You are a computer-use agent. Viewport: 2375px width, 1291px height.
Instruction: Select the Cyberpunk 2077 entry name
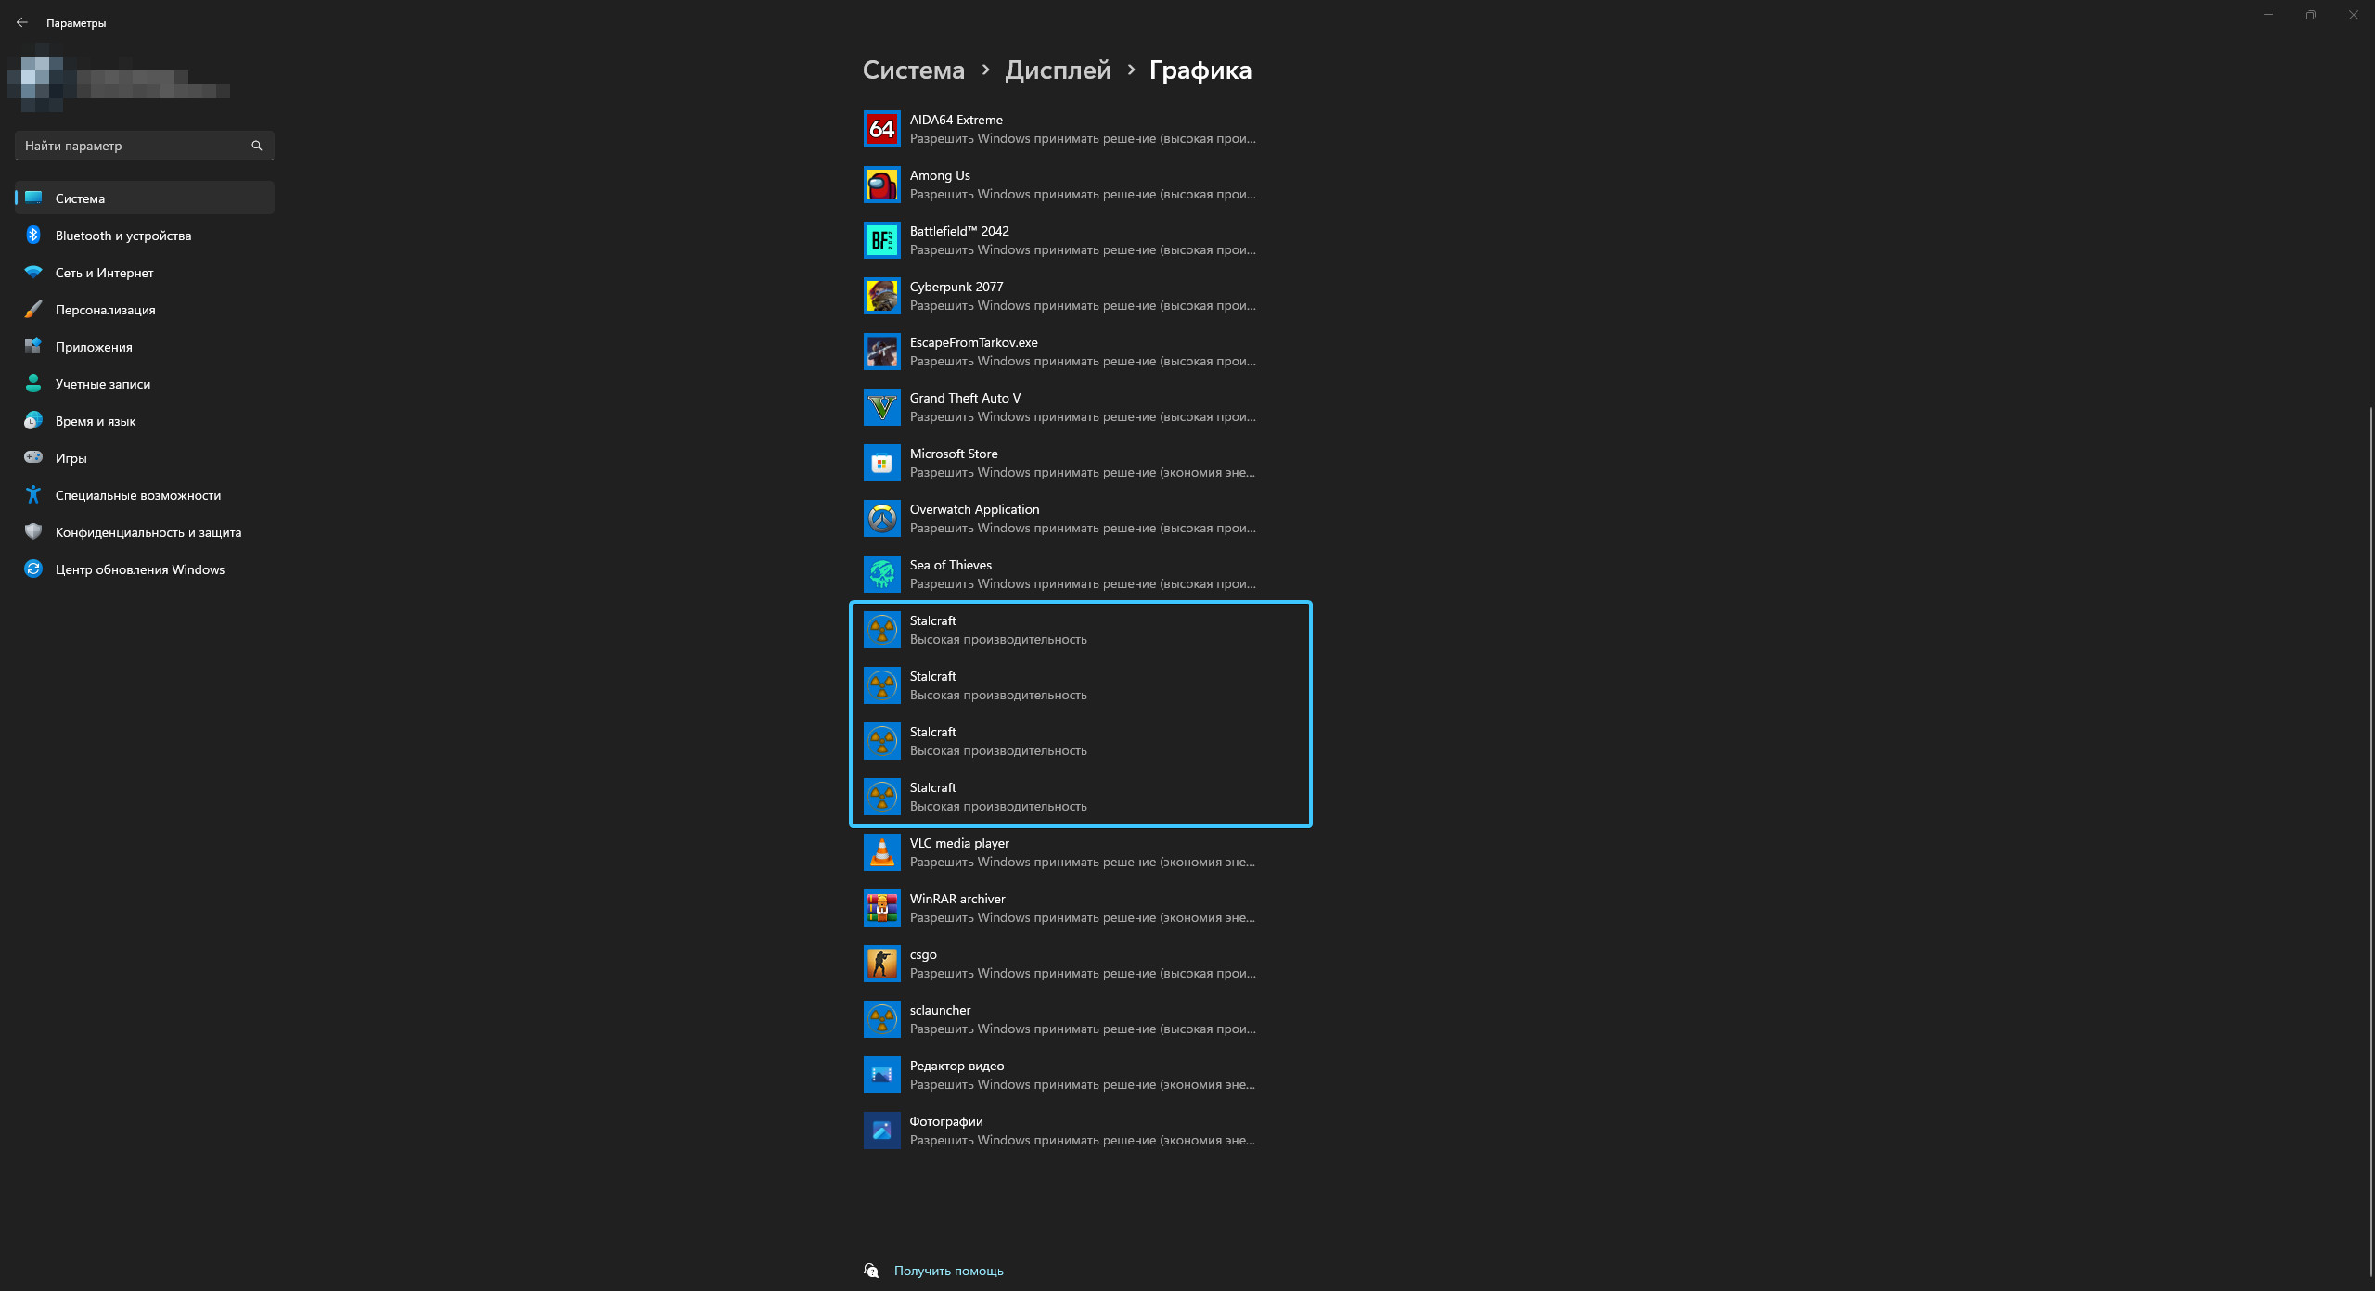click(956, 287)
